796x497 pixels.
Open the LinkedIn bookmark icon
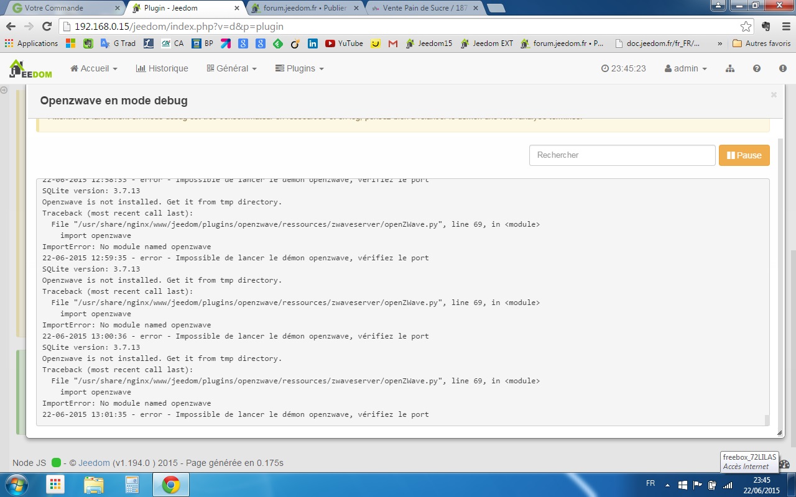coord(313,43)
